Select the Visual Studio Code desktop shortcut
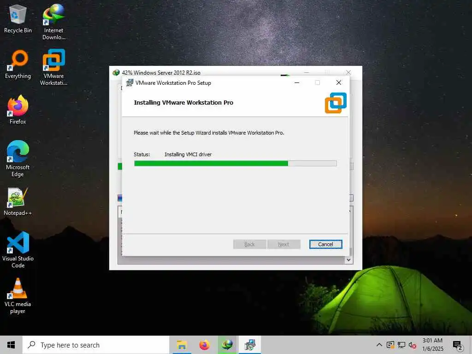 (18, 249)
